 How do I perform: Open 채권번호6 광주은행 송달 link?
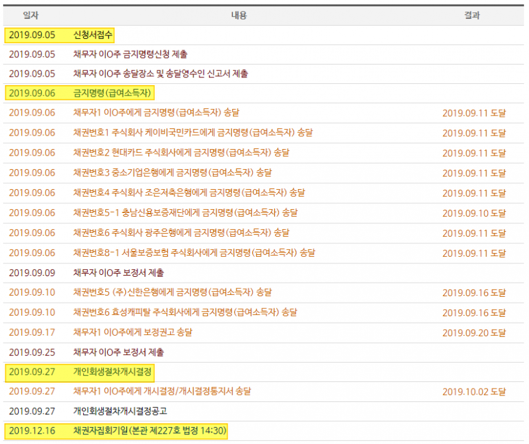(181, 233)
